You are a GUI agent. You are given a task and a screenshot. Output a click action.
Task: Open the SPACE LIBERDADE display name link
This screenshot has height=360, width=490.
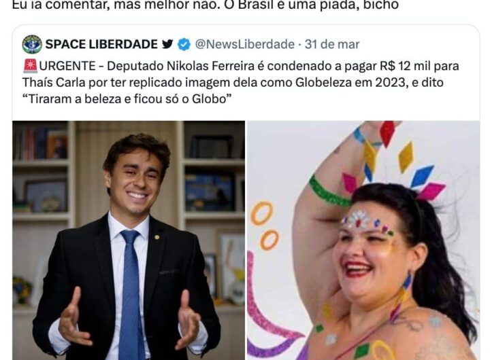101,44
